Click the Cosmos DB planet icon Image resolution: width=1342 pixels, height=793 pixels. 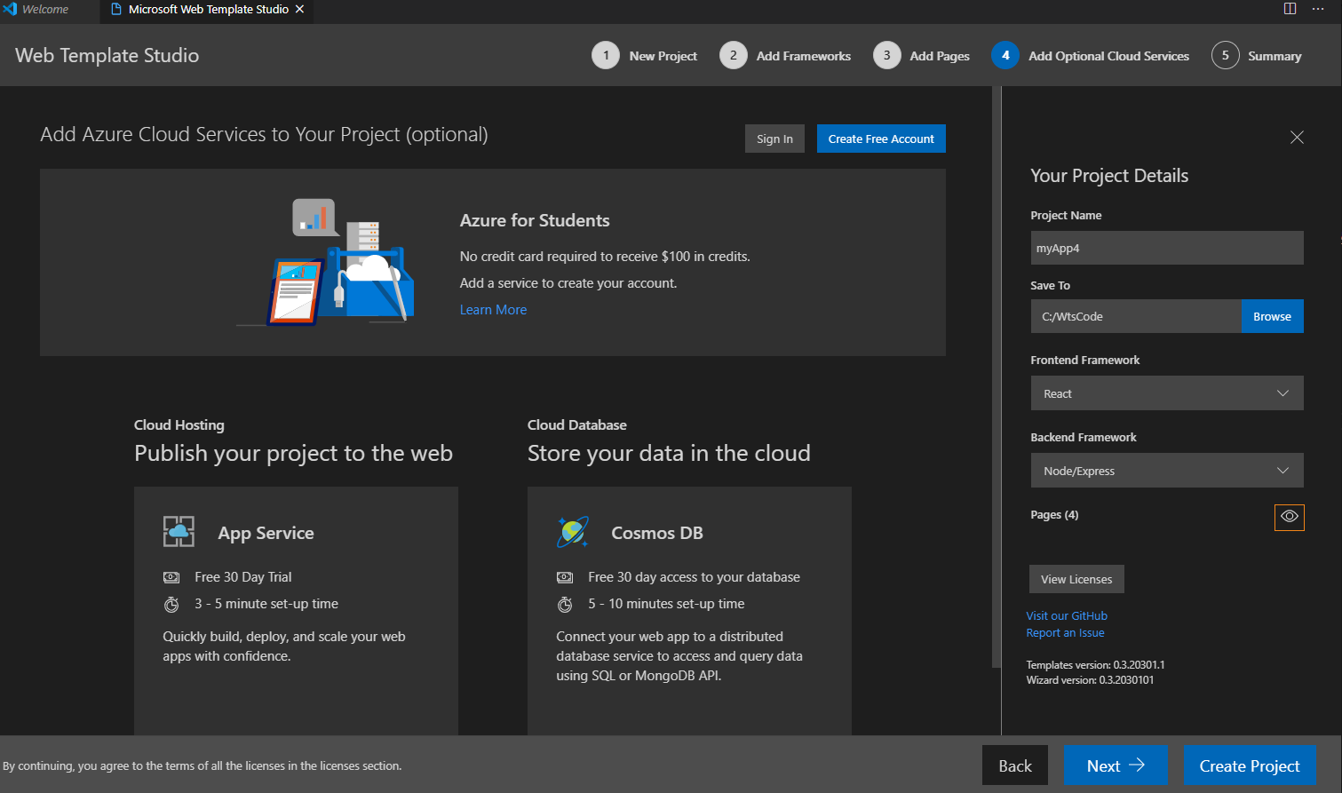pos(573,532)
